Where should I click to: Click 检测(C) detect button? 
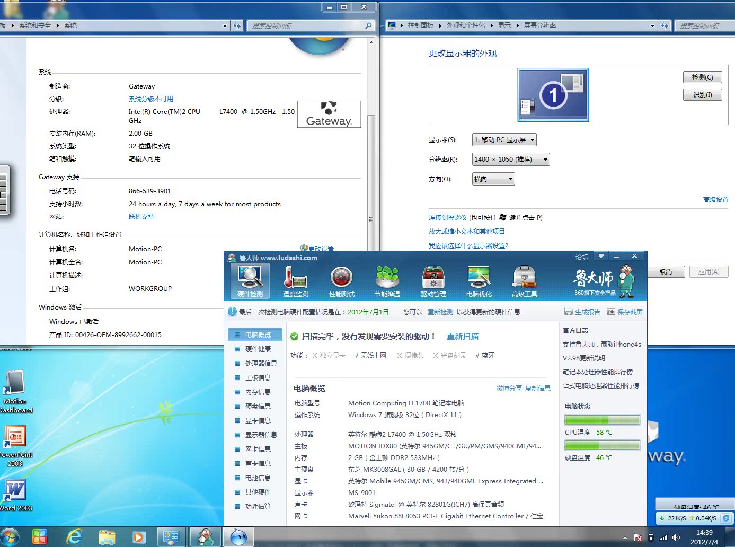(703, 77)
